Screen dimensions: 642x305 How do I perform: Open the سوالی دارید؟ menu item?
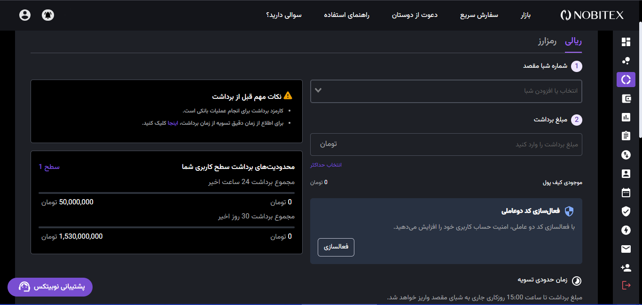tap(284, 15)
